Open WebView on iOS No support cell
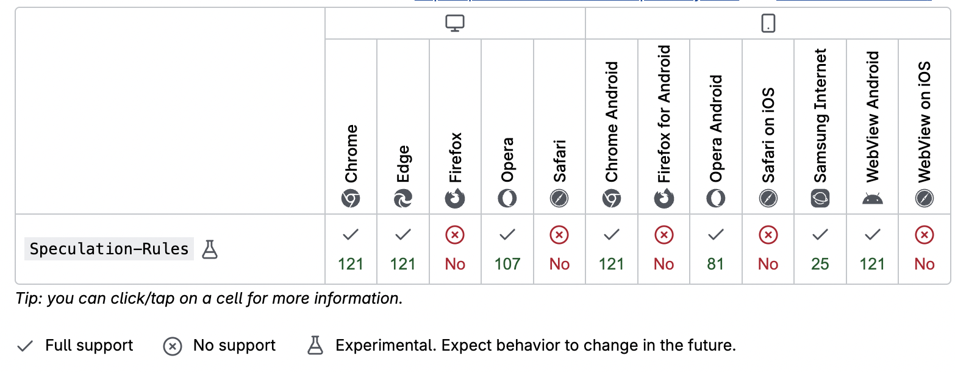 pyautogui.click(x=925, y=249)
